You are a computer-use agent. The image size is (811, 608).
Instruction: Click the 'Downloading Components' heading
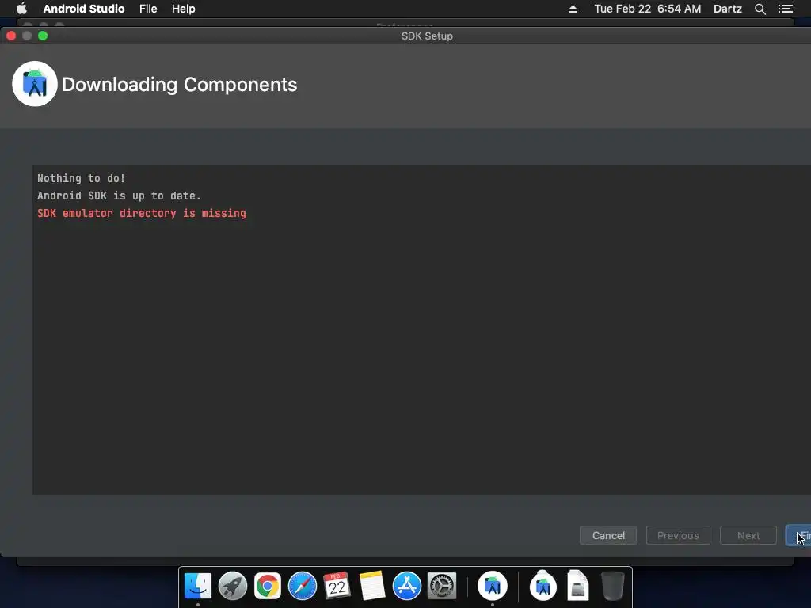[180, 85]
